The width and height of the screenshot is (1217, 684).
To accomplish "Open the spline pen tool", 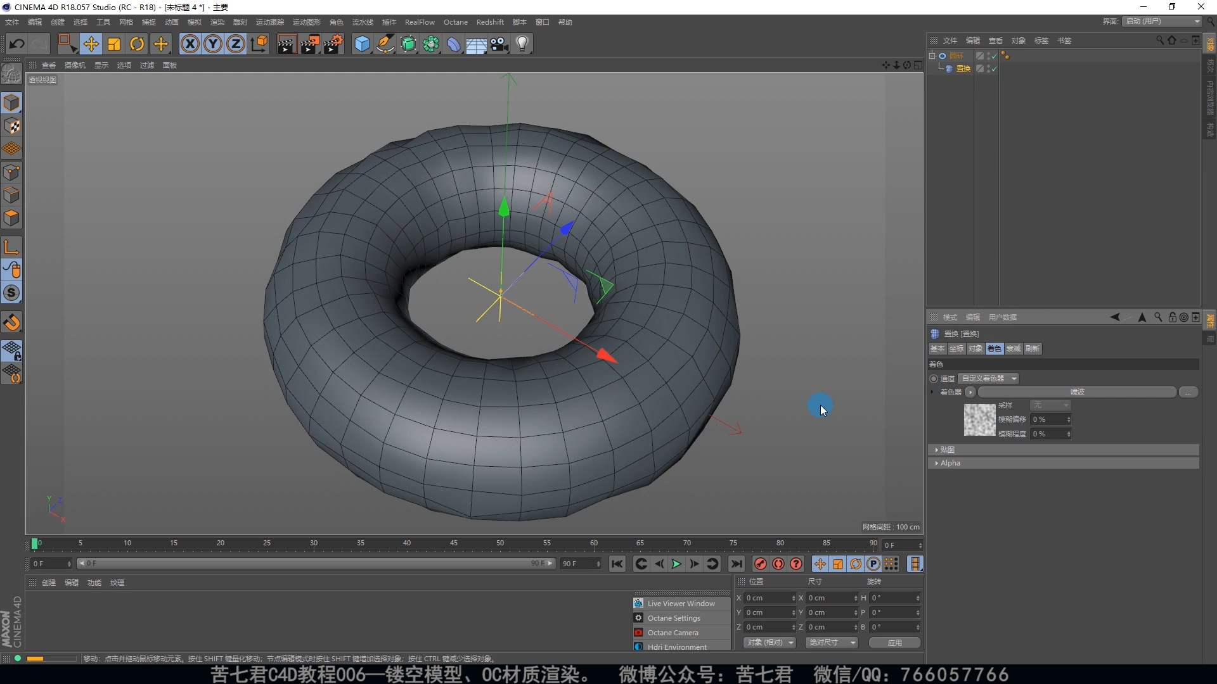I will click(x=385, y=44).
